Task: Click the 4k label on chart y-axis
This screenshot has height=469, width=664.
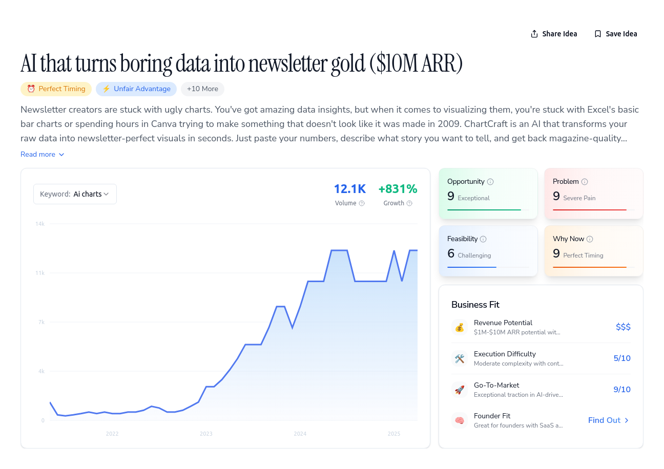Action: (42, 371)
